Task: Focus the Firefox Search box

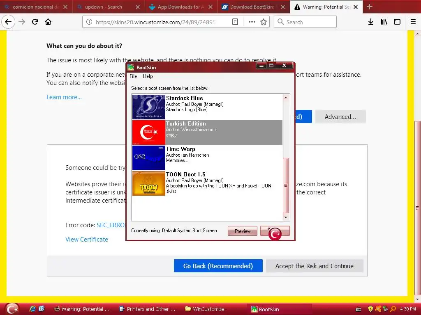Action: 305,22
